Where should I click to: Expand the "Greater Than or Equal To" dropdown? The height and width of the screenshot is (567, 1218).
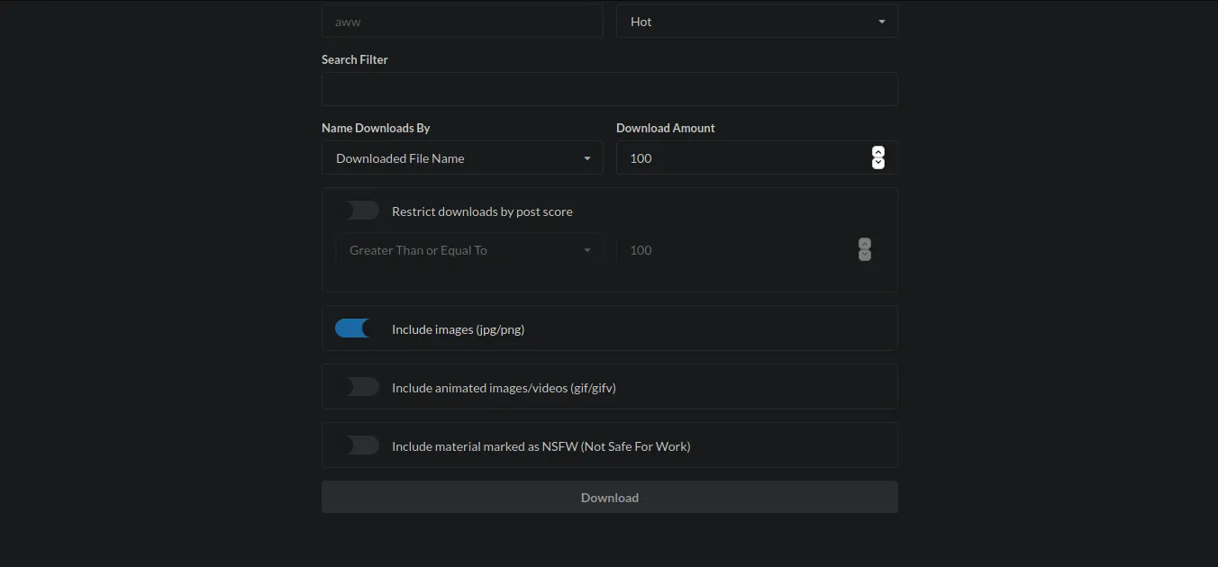click(x=468, y=249)
